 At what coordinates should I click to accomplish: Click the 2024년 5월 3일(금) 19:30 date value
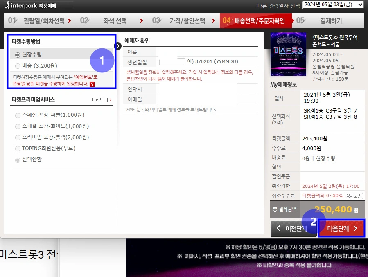[327, 98]
